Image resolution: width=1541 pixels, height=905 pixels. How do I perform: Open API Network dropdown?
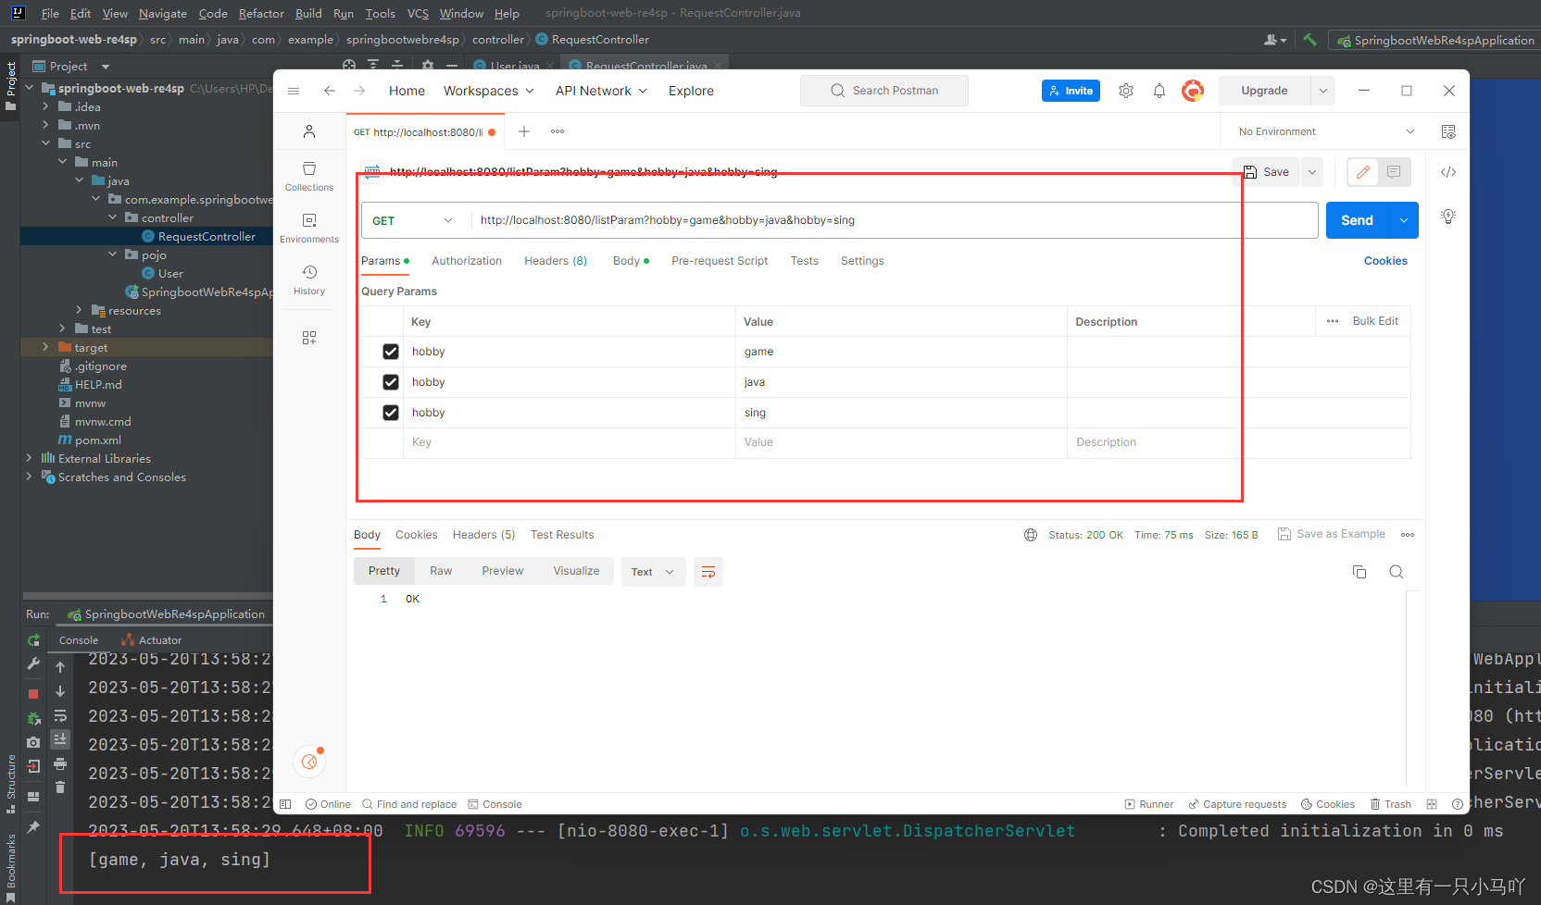click(x=601, y=91)
